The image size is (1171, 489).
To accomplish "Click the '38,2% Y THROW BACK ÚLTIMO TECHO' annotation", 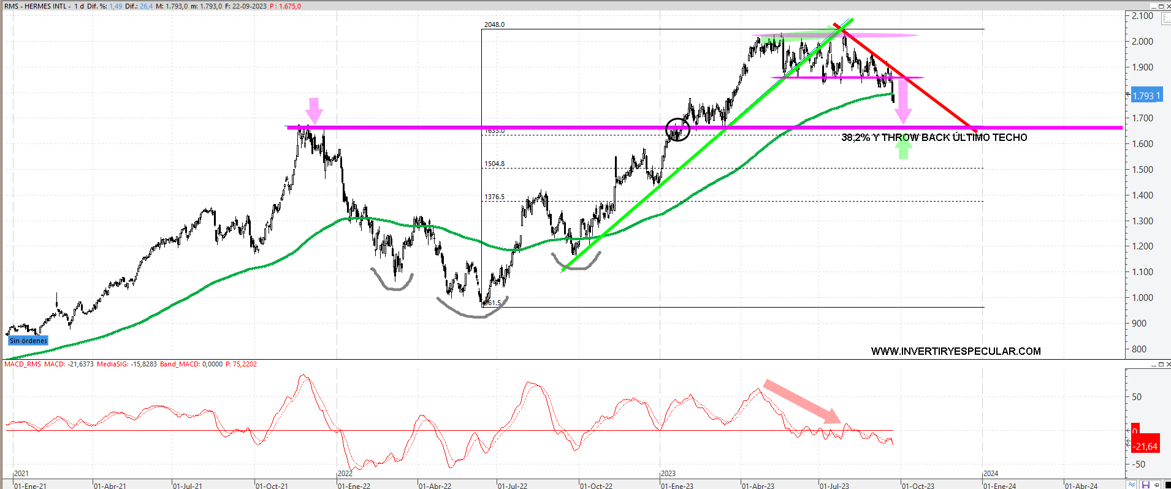I will coord(934,137).
